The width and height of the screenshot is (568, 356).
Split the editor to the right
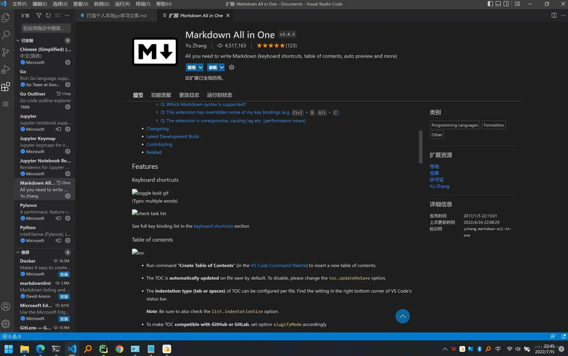coord(554,16)
